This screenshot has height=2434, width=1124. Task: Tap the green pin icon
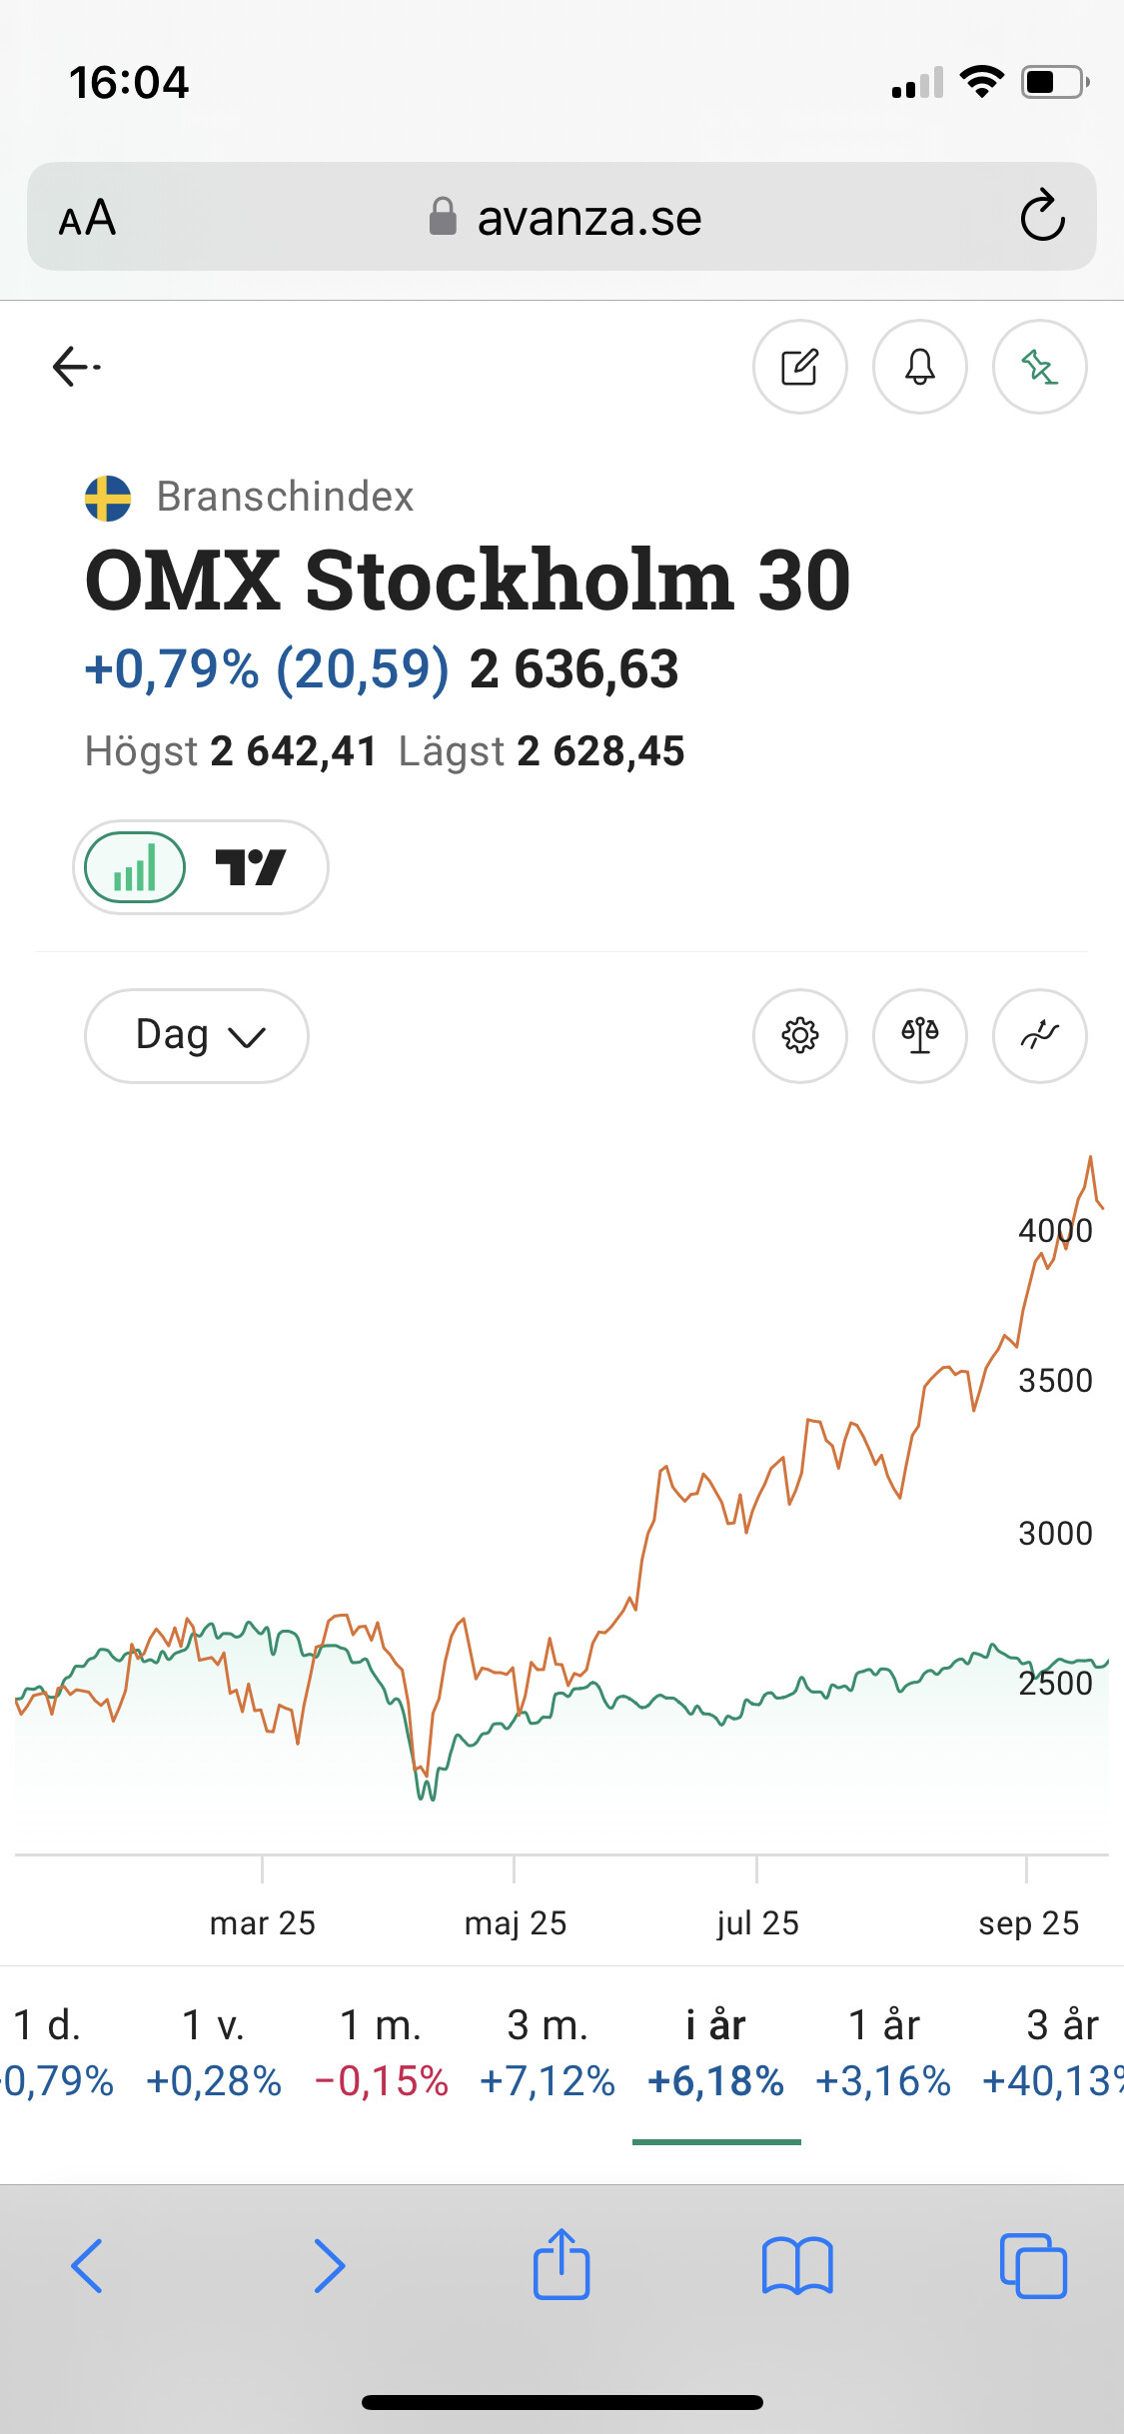(x=1039, y=367)
